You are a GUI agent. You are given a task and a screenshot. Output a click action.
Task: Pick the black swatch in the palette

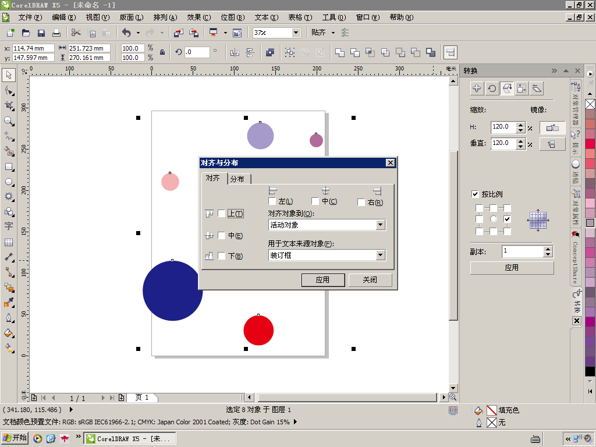tap(590, 371)
